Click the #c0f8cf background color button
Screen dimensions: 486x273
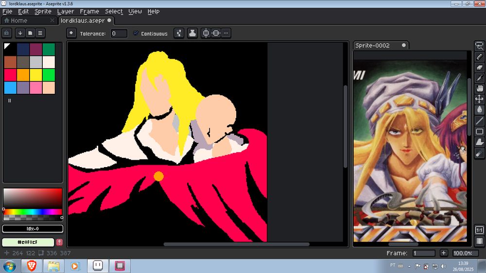tap(28, 242)
